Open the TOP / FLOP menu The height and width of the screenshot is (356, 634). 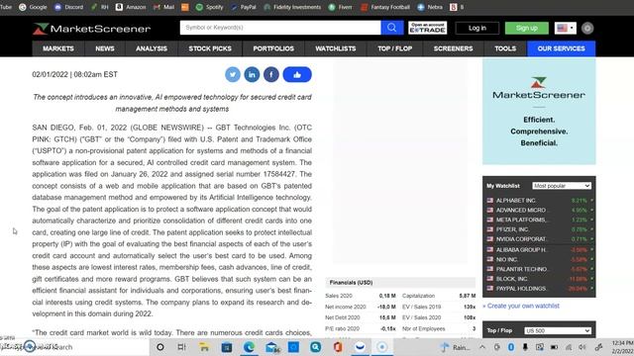[394, 48]
